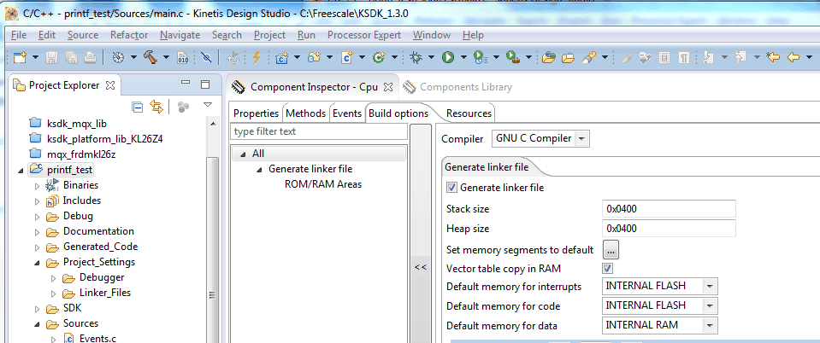Click the green Run play icon
Image resolution: width=820 pixels, height=343 pixels.
pyautogui.click(x=448, y=57)
